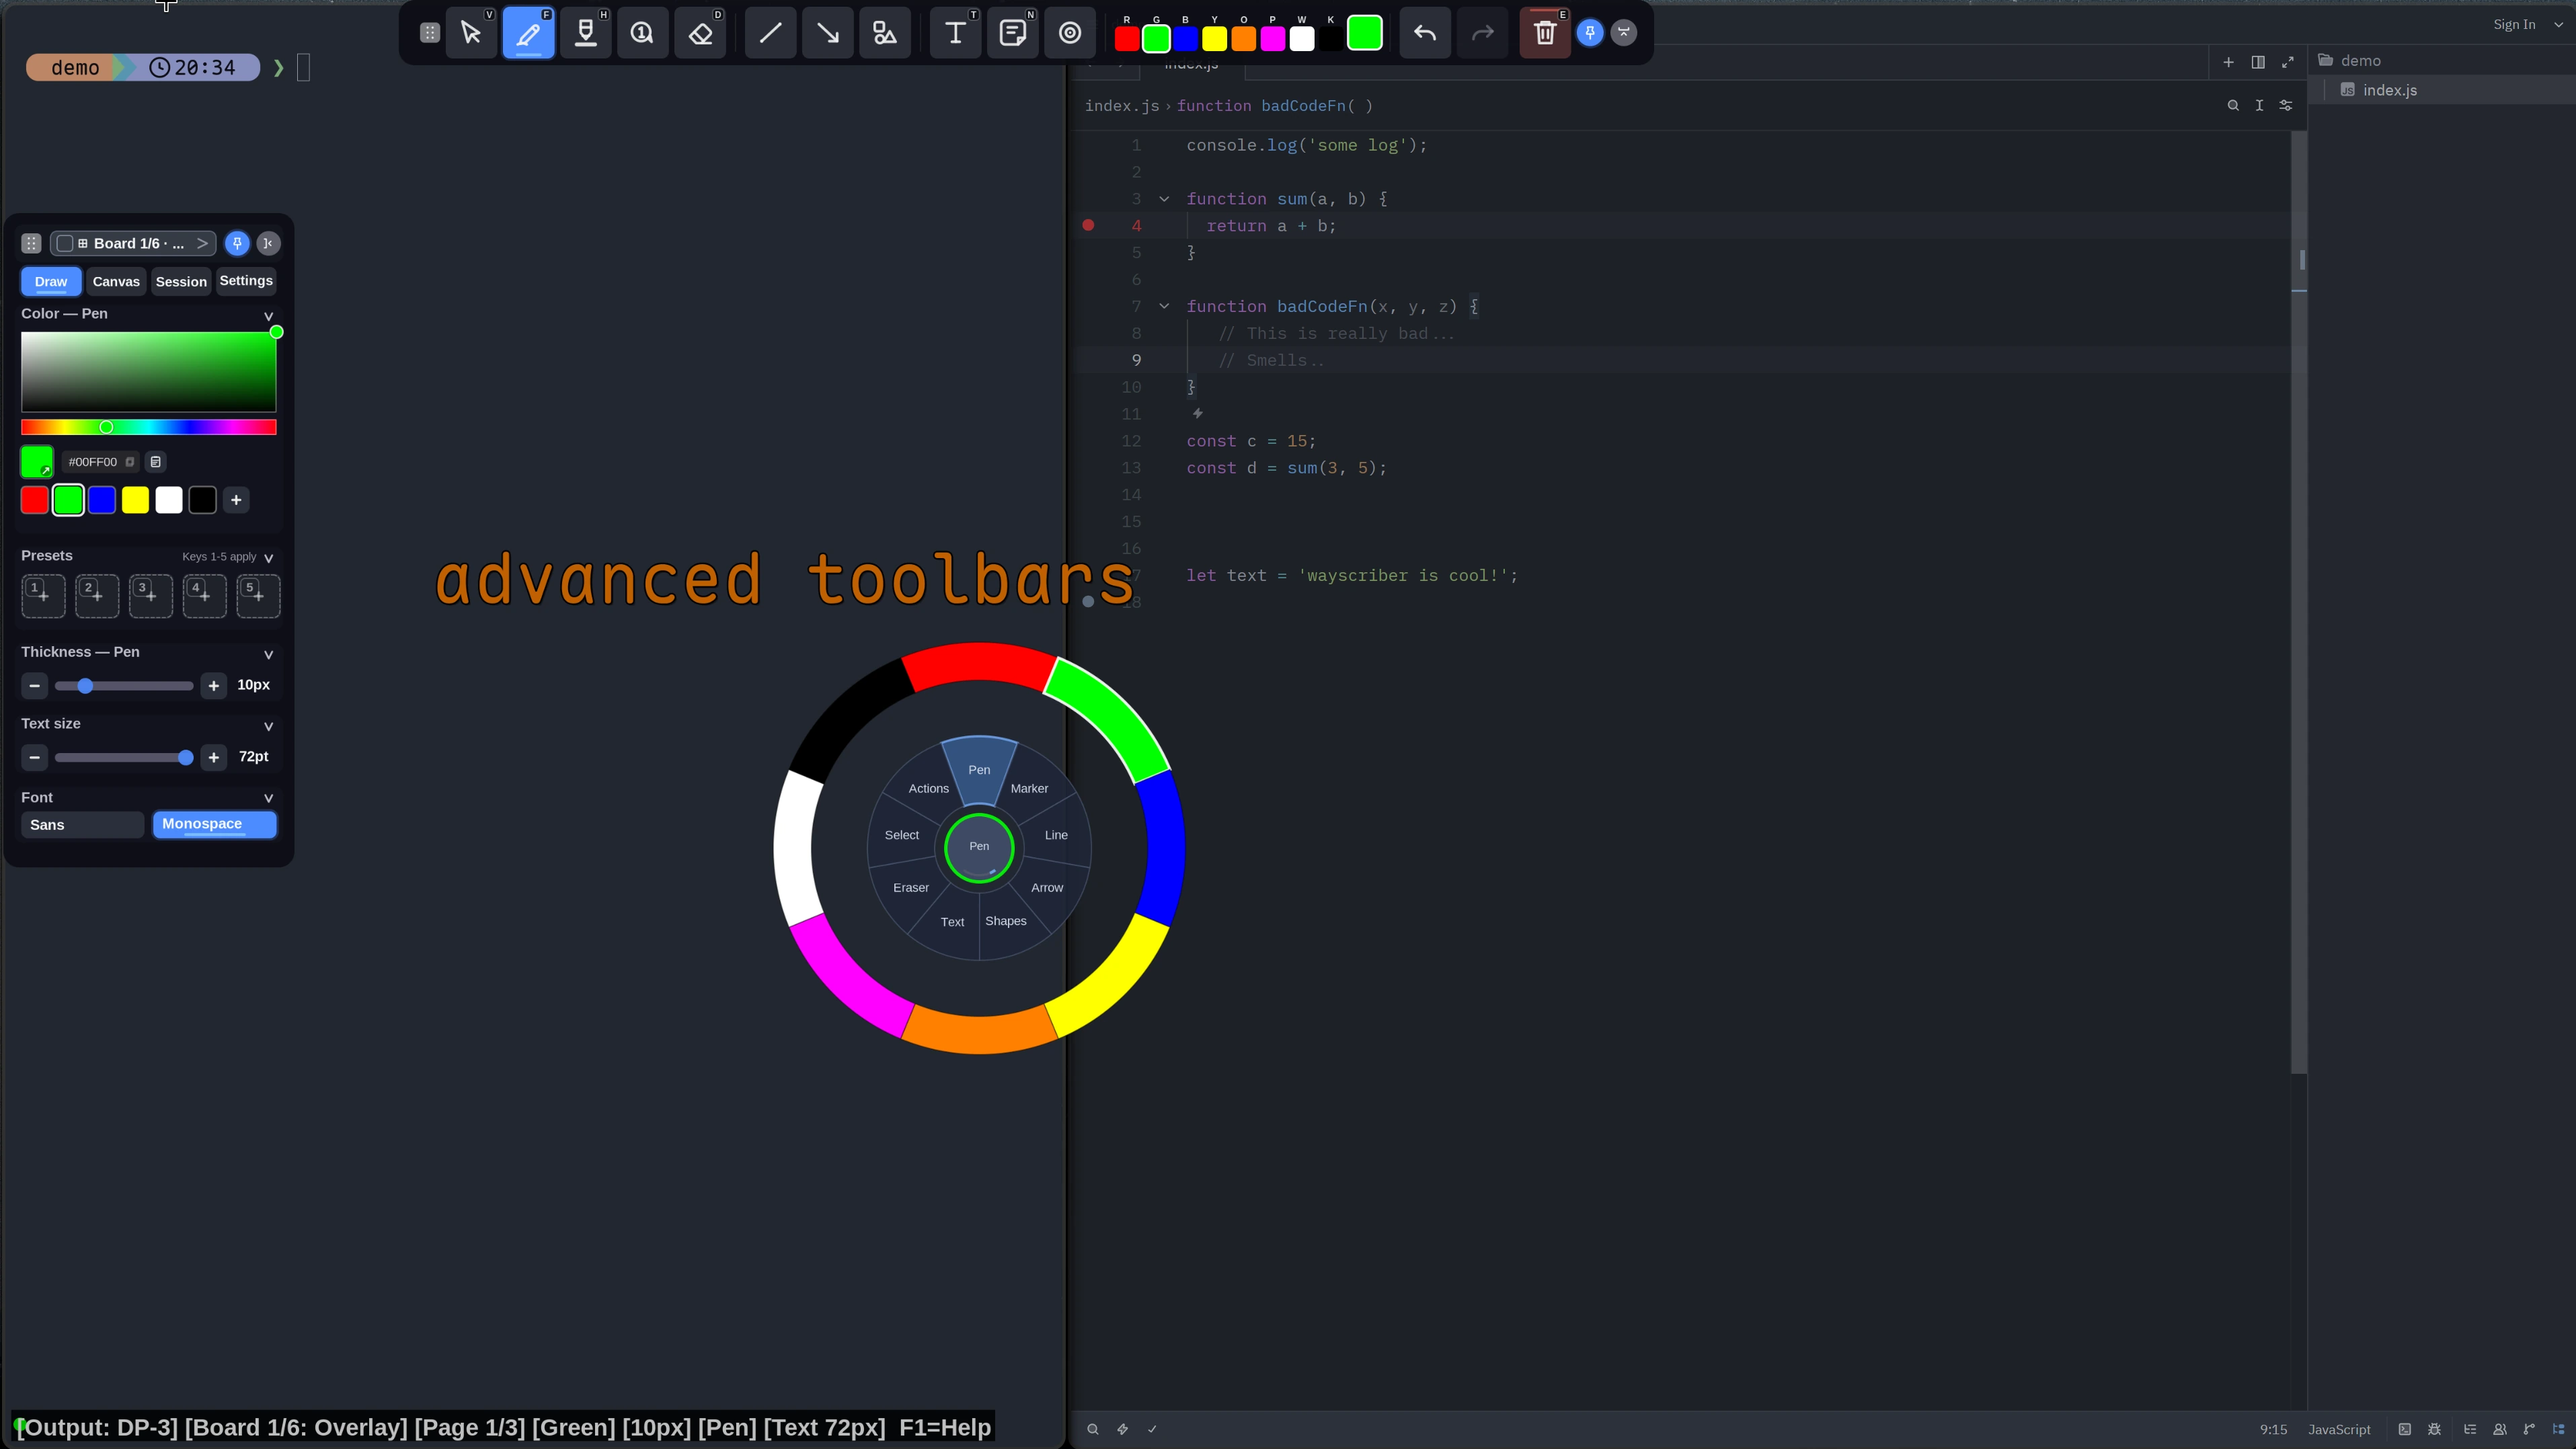
Task: Select the Arrow tool in top toolbar
Action: [x=828, y=33]
